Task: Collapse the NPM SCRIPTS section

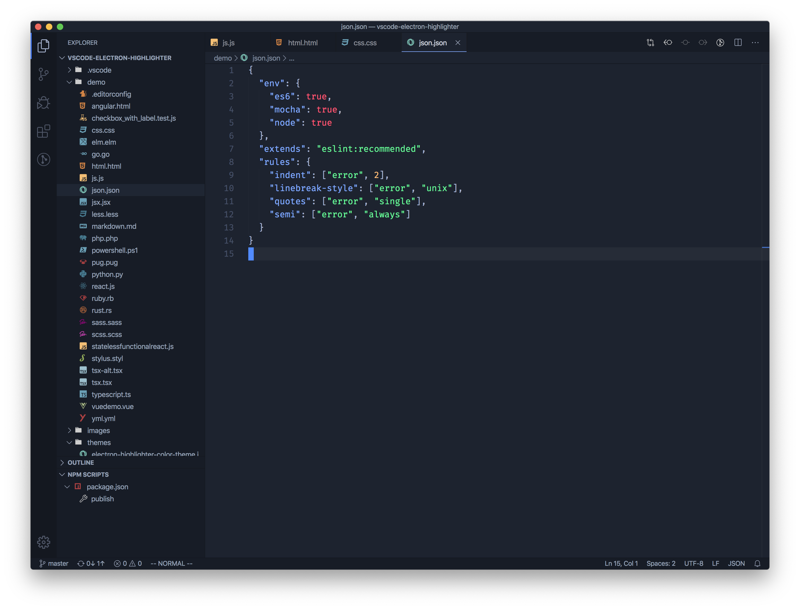Action: point(88,475)
